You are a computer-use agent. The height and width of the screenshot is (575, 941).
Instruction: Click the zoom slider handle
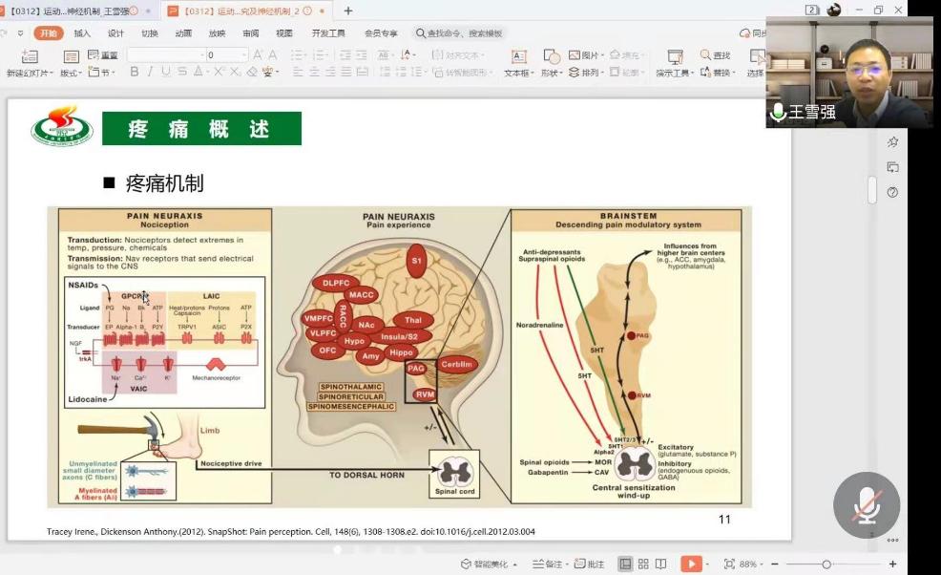[x=826, y=564]
